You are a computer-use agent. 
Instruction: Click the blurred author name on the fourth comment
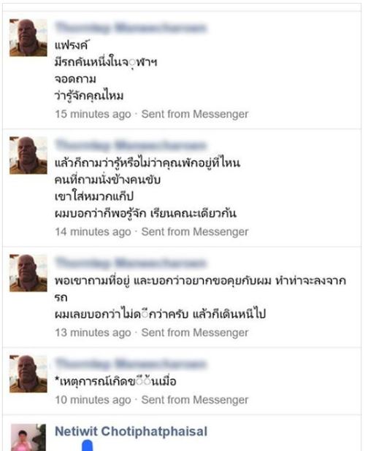coord(131,364)
